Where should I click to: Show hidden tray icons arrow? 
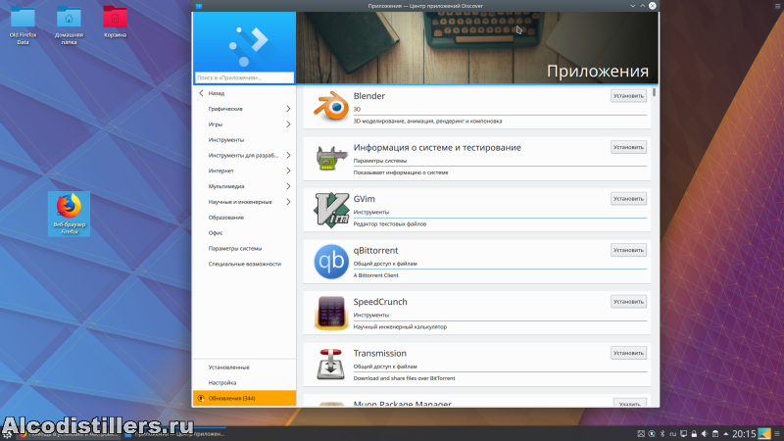[726, 434]
